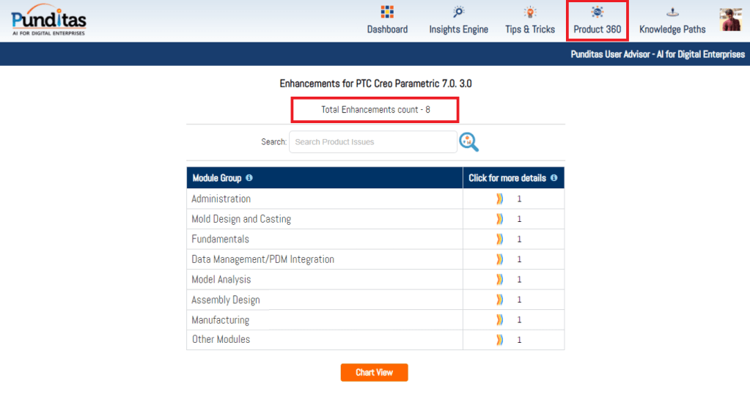Click the Search Product Issues field

point(372,142)
